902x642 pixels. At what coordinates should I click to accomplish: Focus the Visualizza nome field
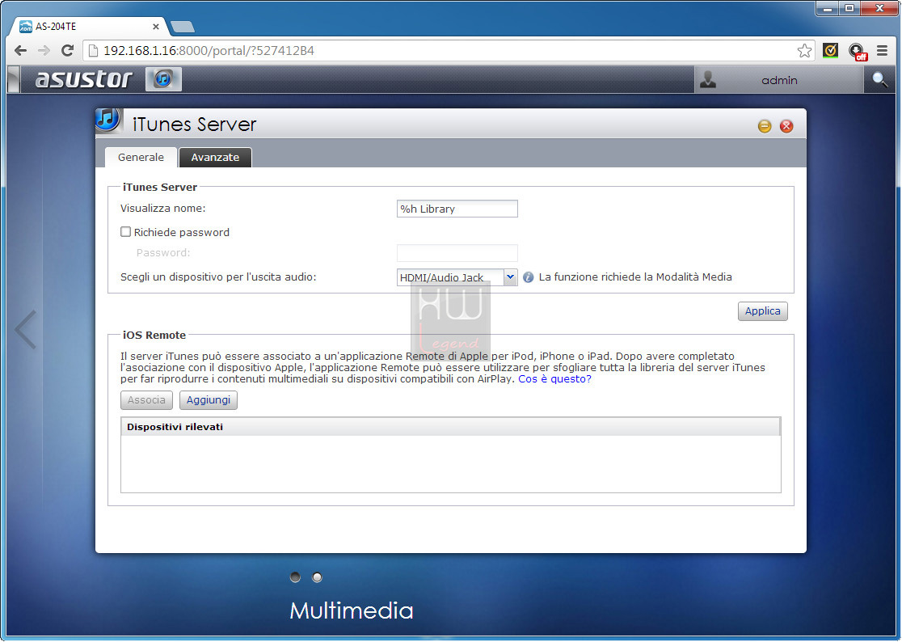457,209
